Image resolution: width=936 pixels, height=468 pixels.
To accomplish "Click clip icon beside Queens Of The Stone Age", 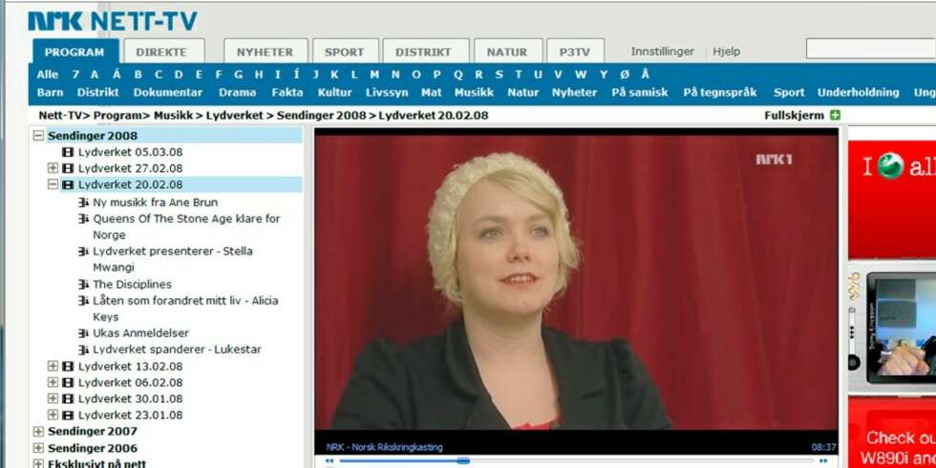I will click(x=84, y=219).
